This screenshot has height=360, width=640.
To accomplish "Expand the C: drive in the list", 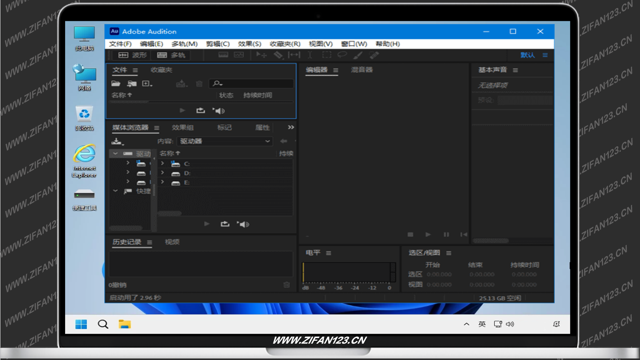I will 163,163.
